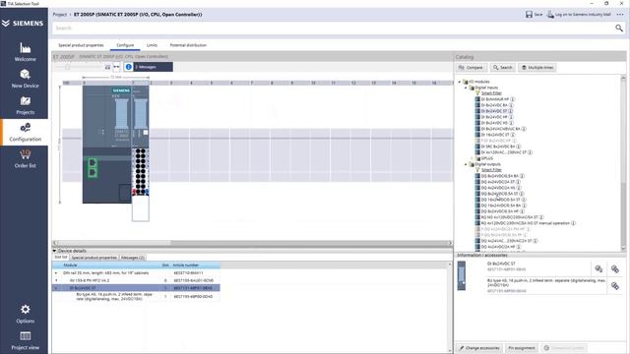The height and width of the screenshot is (354, 630).
Task: Click Log on to Siemens Industry Mall
Action: point(579,15)
